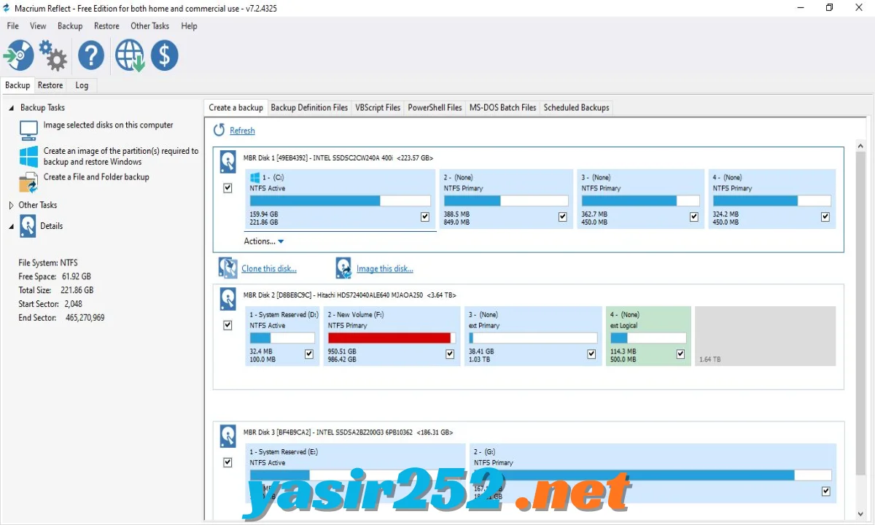
Task: Click the monitor icon for Image selected disks
Action: [28, 131]
